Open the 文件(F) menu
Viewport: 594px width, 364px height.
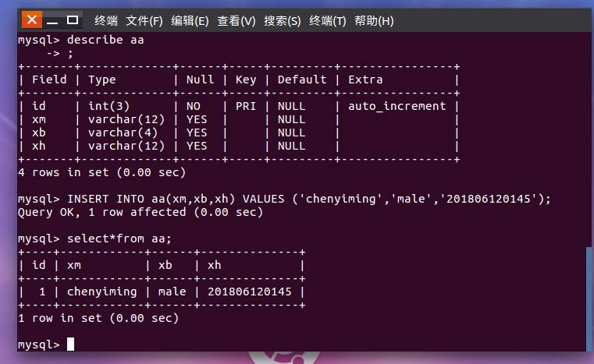click(144, 20)
